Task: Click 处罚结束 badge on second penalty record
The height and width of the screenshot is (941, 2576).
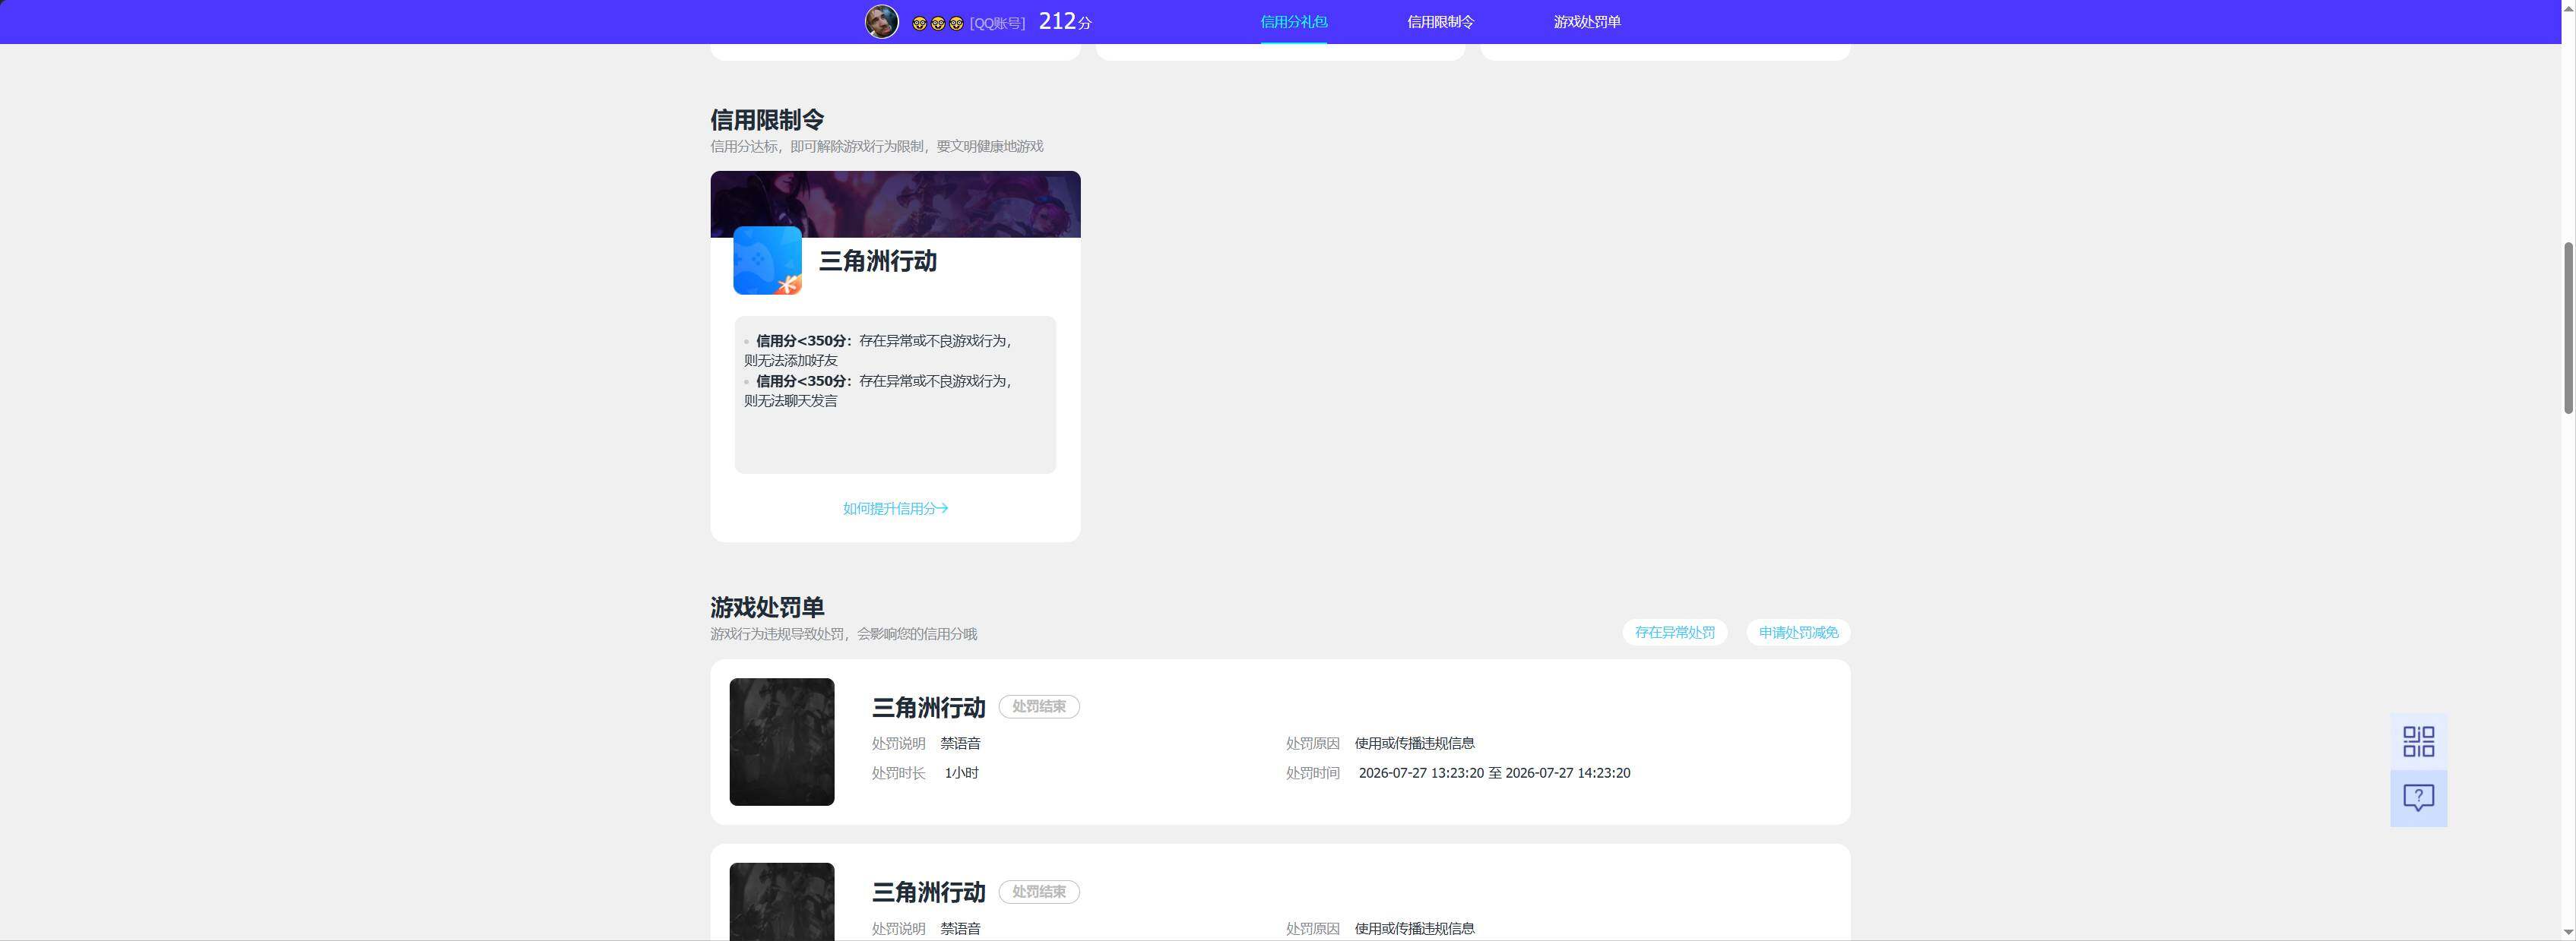Action: pyautogui.click(x=1038, y=891)
